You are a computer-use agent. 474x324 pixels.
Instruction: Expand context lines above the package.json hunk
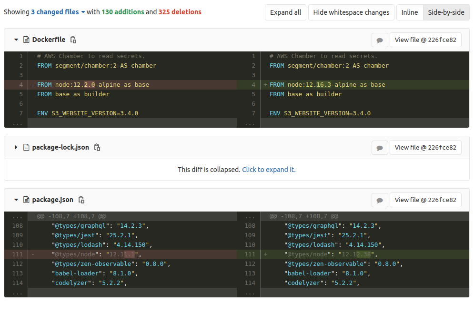coord(16,216)
